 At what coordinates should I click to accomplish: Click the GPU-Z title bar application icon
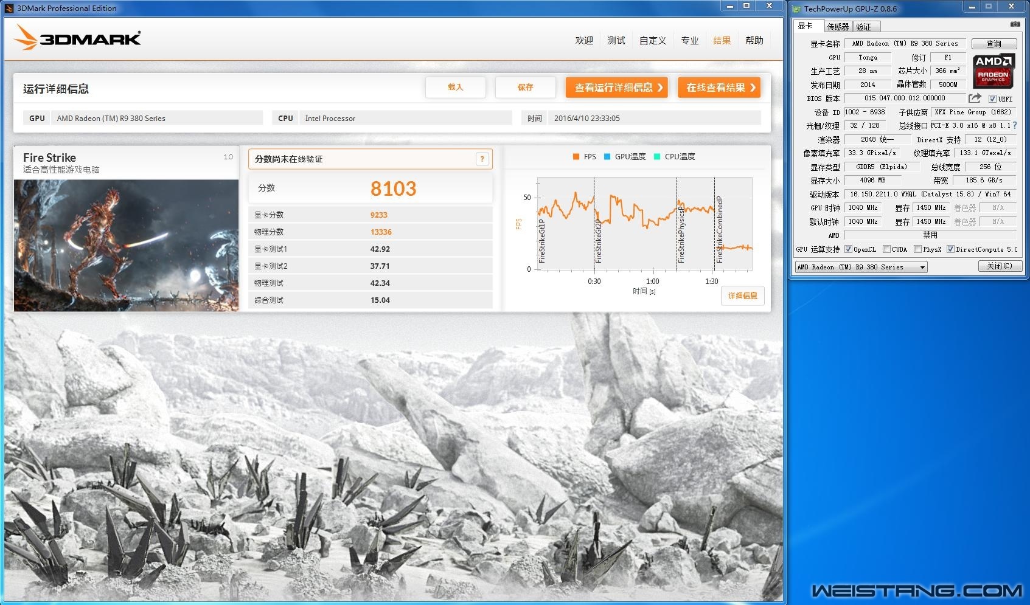point(797,9)
